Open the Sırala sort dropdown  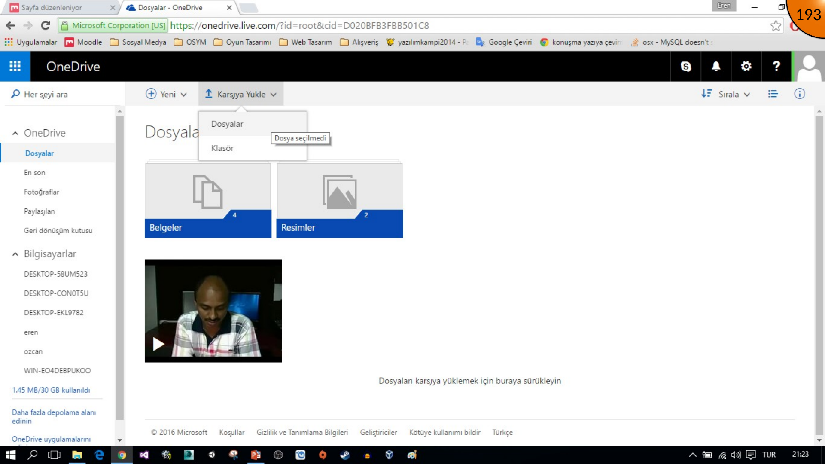click(725, 94)
